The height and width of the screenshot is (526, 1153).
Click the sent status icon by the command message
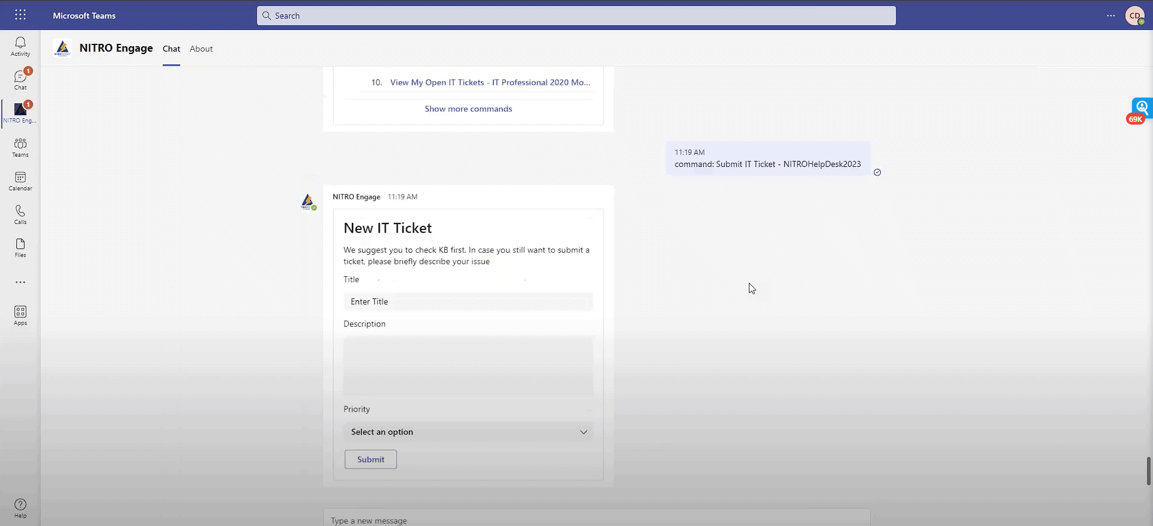coord(877,172)
